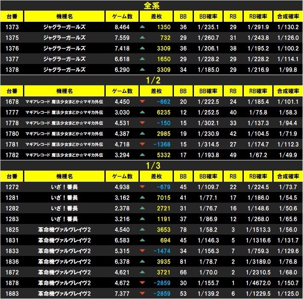Screen dimensions: 303x299
Task: Click the 台番 header in the 全系 table
Action: [x=12, y=17]
